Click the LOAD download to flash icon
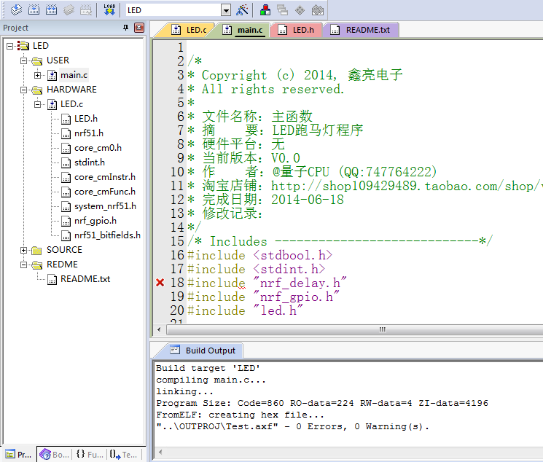This screenshot has height=462, width=543. point(109,9)
